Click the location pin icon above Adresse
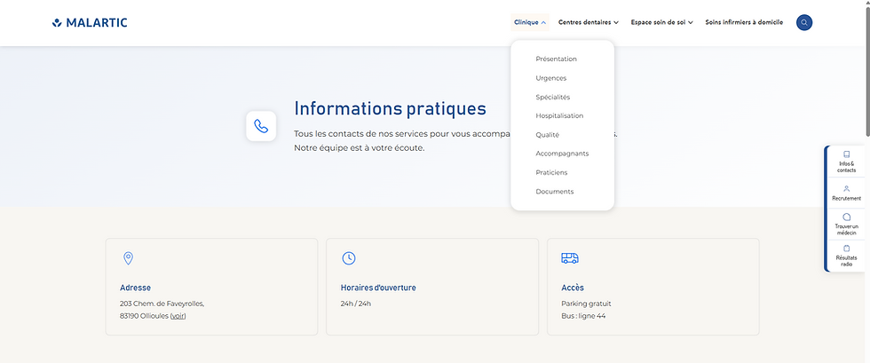 coord(128,258)
